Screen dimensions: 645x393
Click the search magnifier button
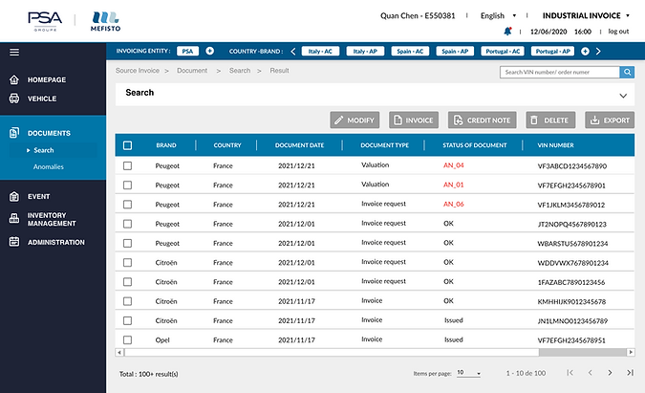pos(627,72)
